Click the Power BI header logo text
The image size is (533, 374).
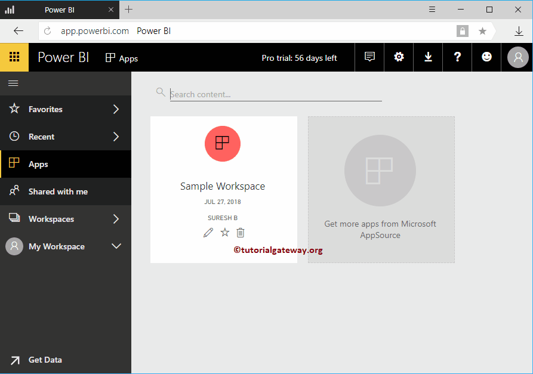click(63, 57)
